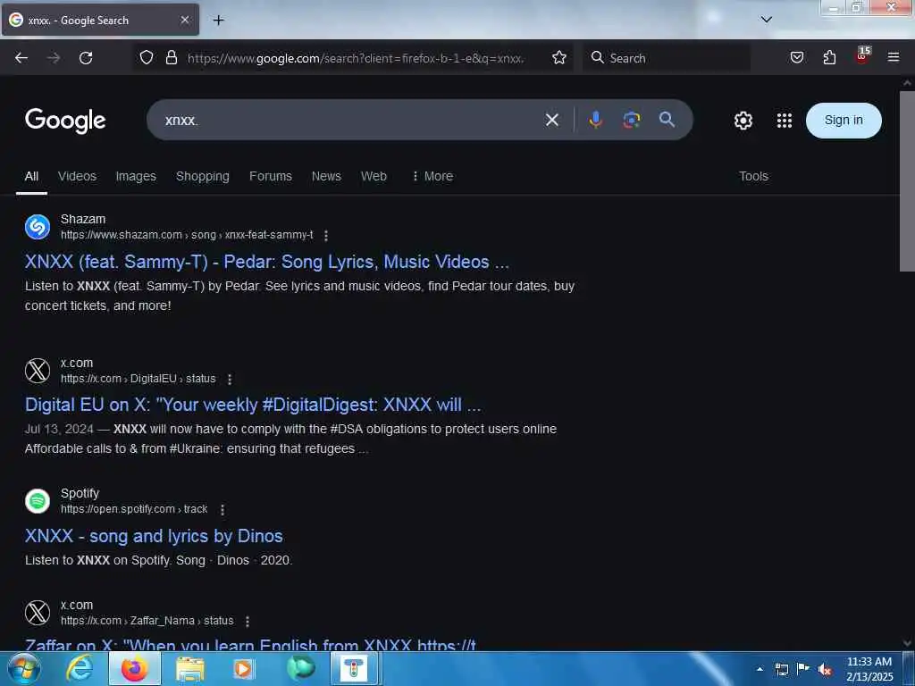
Task: Start voice search with the microphone icon
Action: point(595,121)
